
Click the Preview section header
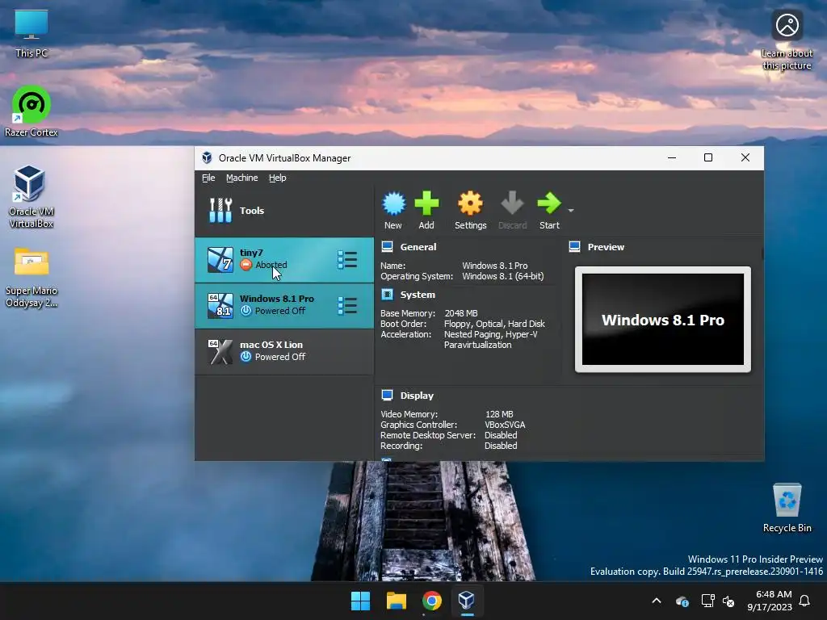(x=606, y=247)
